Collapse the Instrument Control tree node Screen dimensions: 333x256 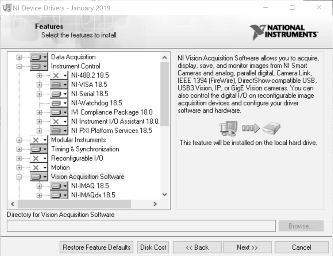(x=19, y=66)
